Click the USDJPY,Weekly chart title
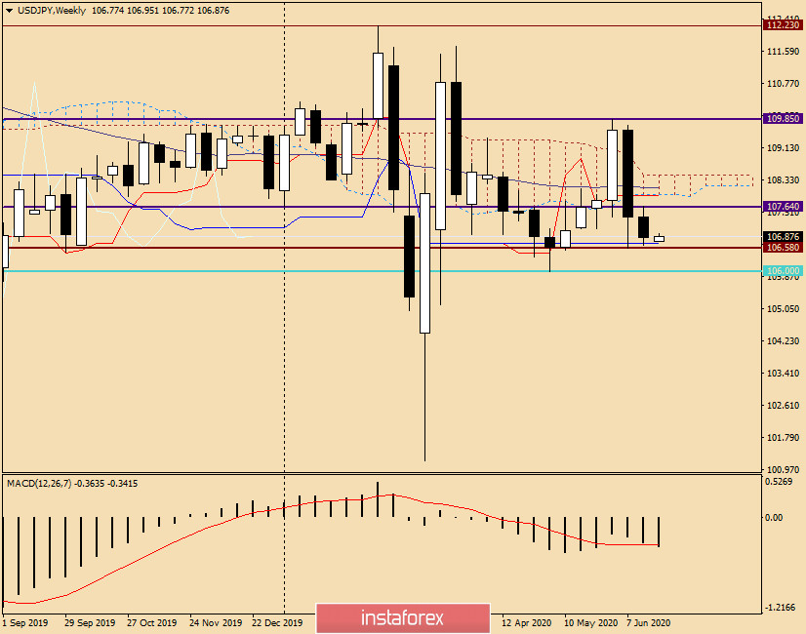The width and height of the screenshot is (806, 634). coord(47,9)
